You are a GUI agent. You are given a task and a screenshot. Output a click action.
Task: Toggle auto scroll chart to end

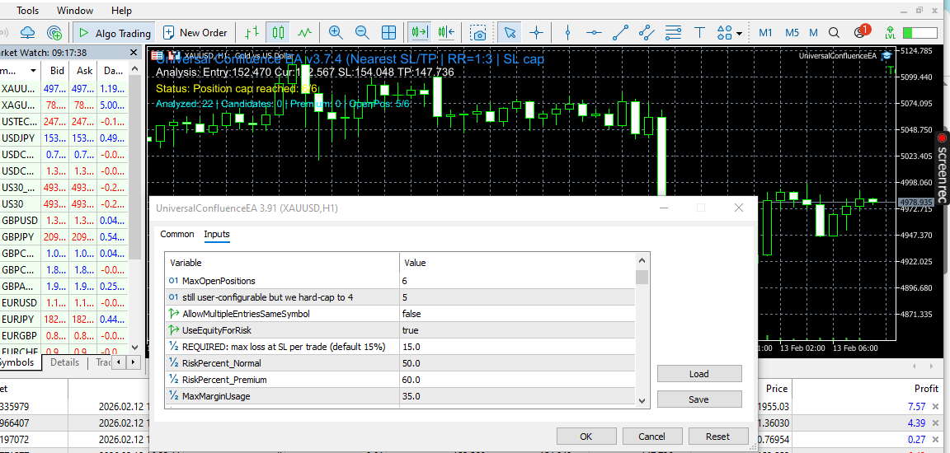coord(419,32)
